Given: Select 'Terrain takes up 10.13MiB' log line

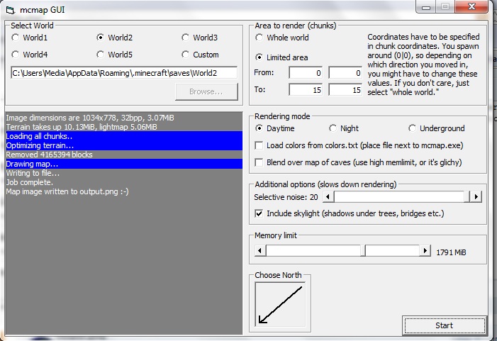Looking at the screenshot, I should 124,127.
